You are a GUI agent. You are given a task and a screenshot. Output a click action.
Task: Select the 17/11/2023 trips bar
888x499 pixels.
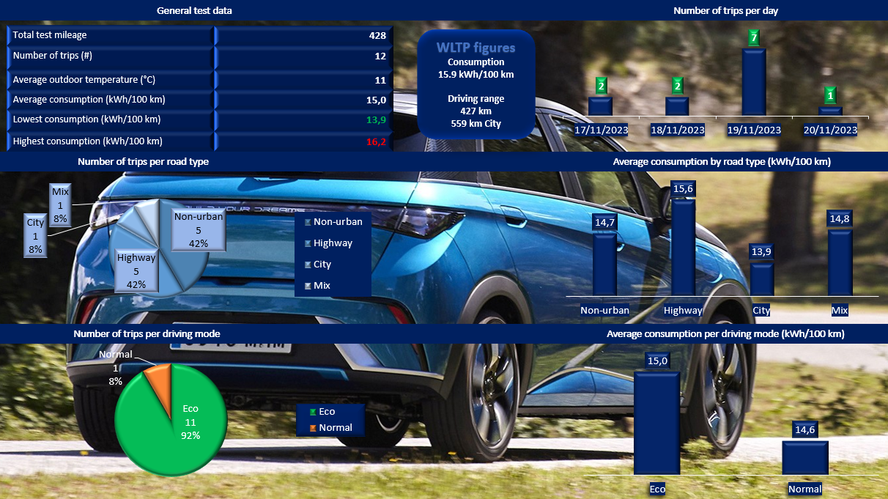click(600, 106)
